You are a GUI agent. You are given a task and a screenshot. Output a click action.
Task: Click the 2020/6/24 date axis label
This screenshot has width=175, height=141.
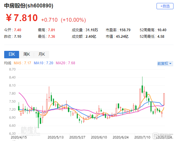(120, 137)
